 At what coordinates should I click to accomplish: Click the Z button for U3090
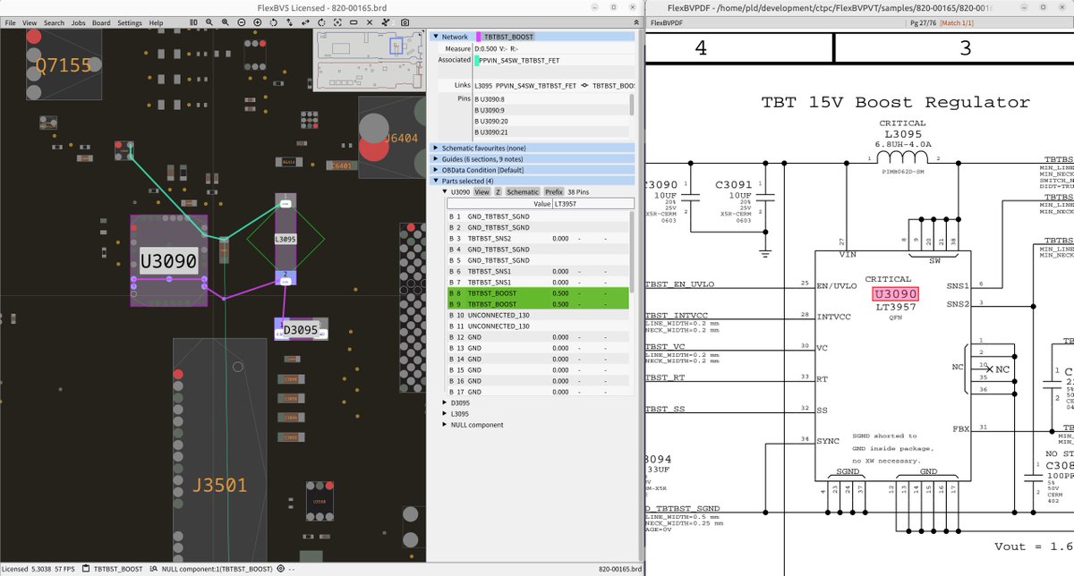pos(499,191)
